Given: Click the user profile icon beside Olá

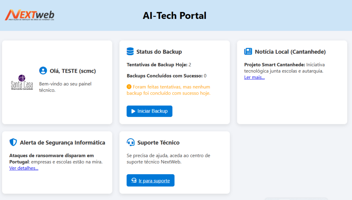Looking at the screenshot, I should click(43, 71).
